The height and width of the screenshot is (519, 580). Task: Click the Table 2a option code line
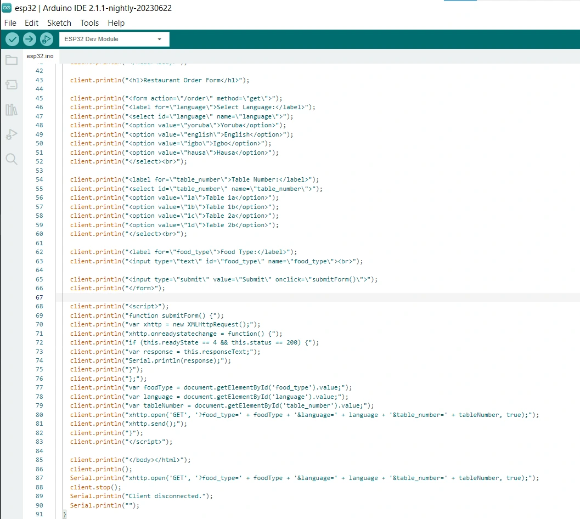(174, 216)
